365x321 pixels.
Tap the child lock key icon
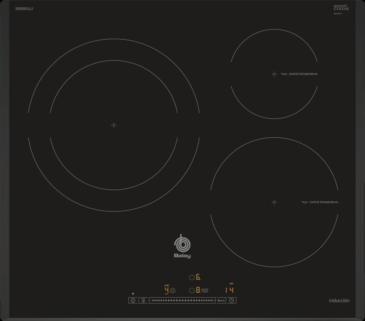pos(143,300)
